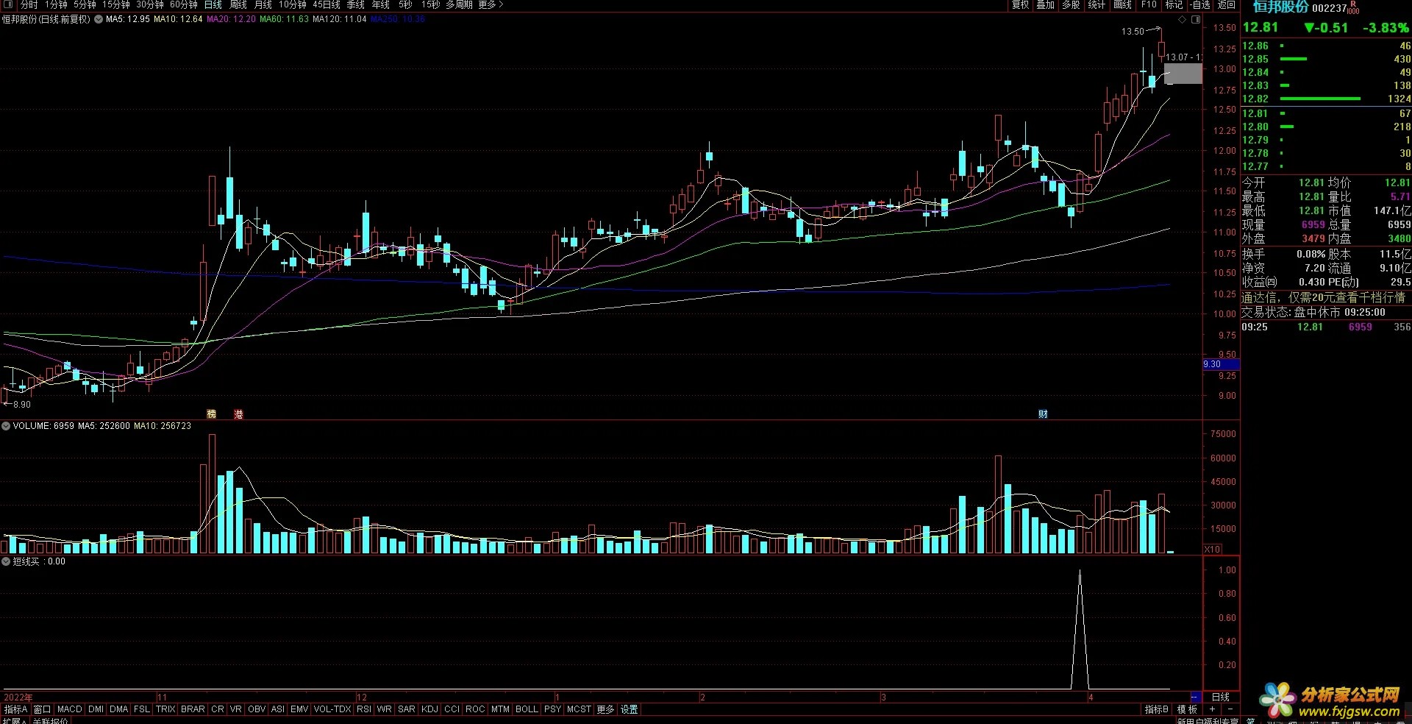This screenshot has height=724, width=1412.
Task: Switch to the 5秒 period
Action: tap(406, 4)
